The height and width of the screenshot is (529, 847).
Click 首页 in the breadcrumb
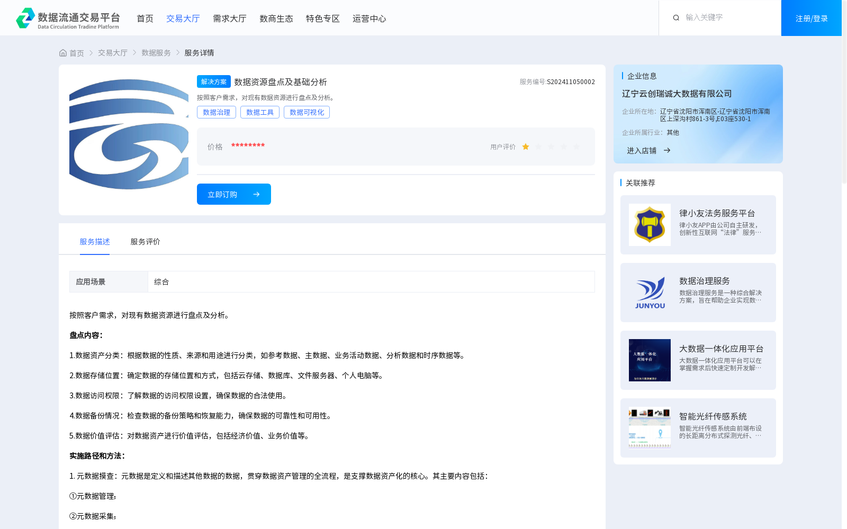(77, 53)
